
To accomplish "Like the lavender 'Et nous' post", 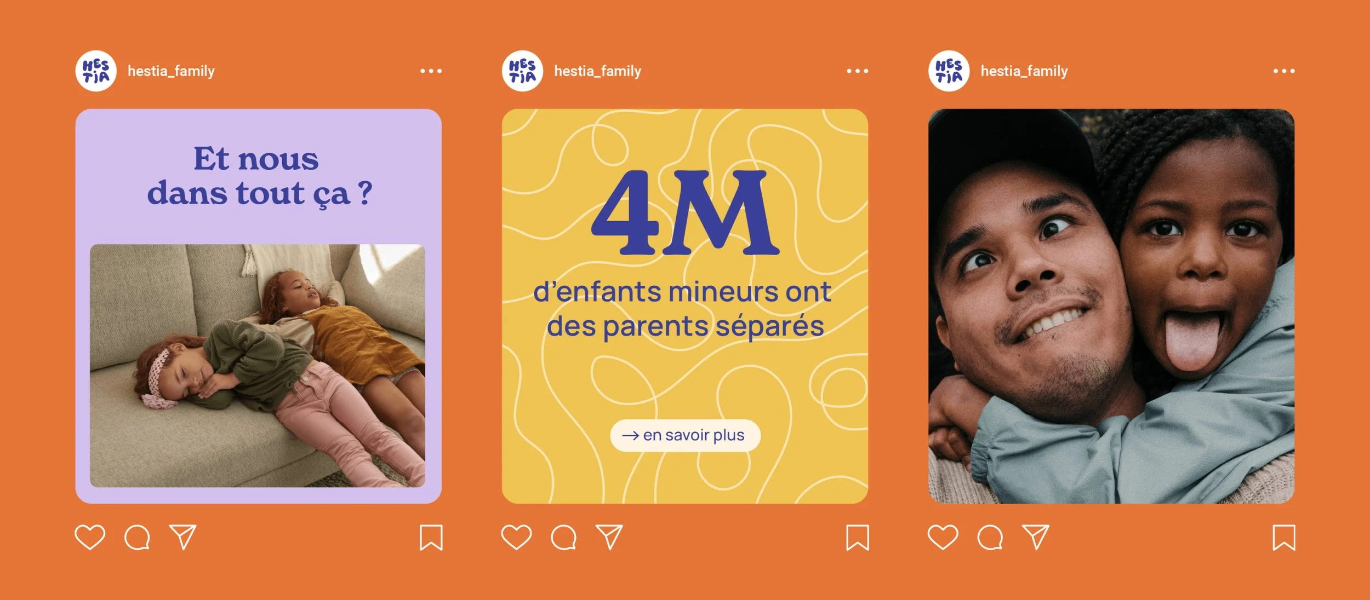I will point(90,537).
